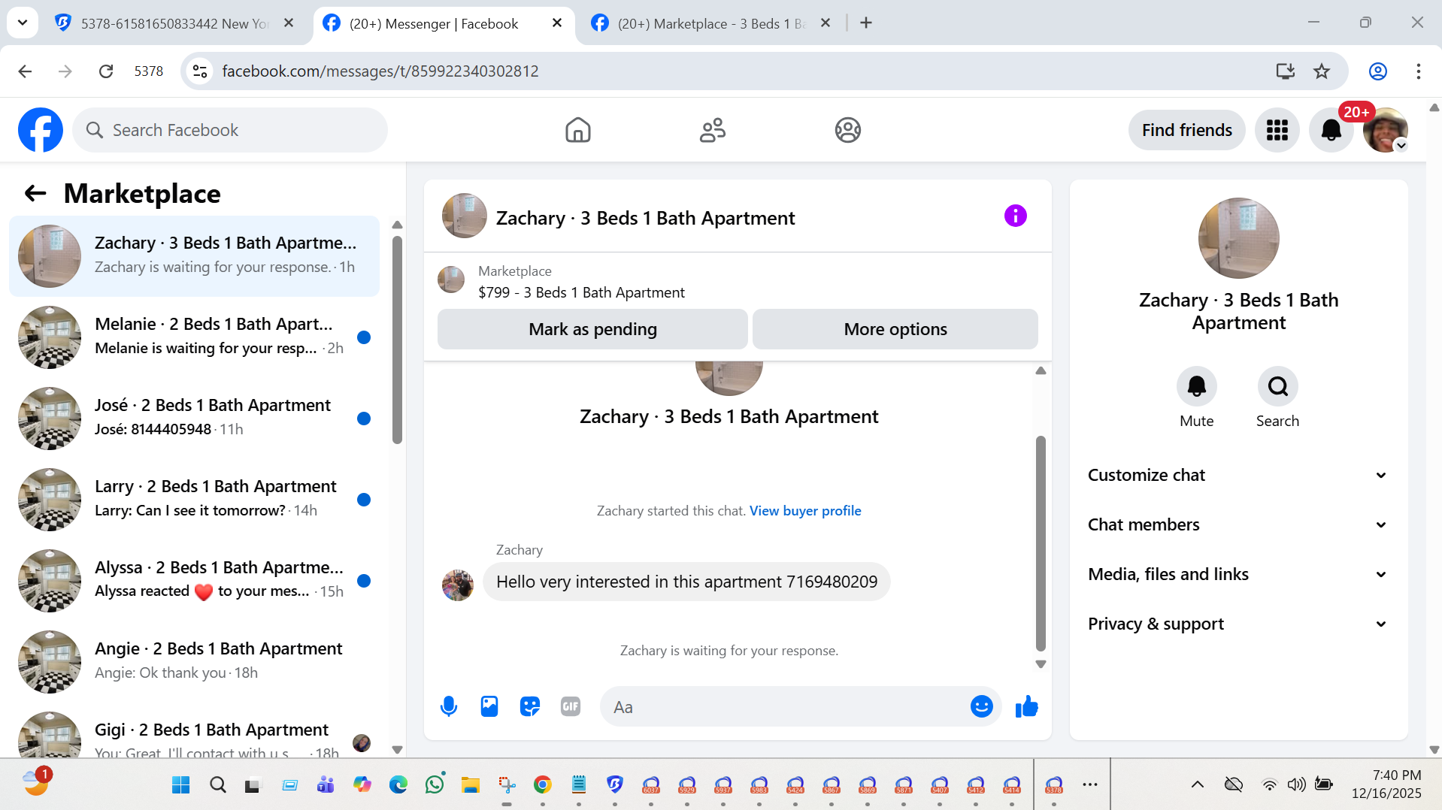Open the $799 - 3 Beds 1 Bath listing
This screenshot has height=810, width=1442.
(x=581, y=292)
